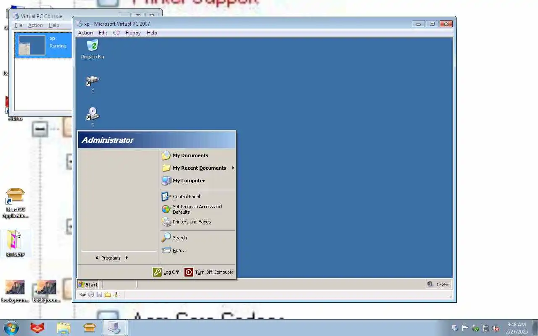Open the Run... dialog entry
The height and width of the screenshot is (336, 538).
click(x=179, y=250)
